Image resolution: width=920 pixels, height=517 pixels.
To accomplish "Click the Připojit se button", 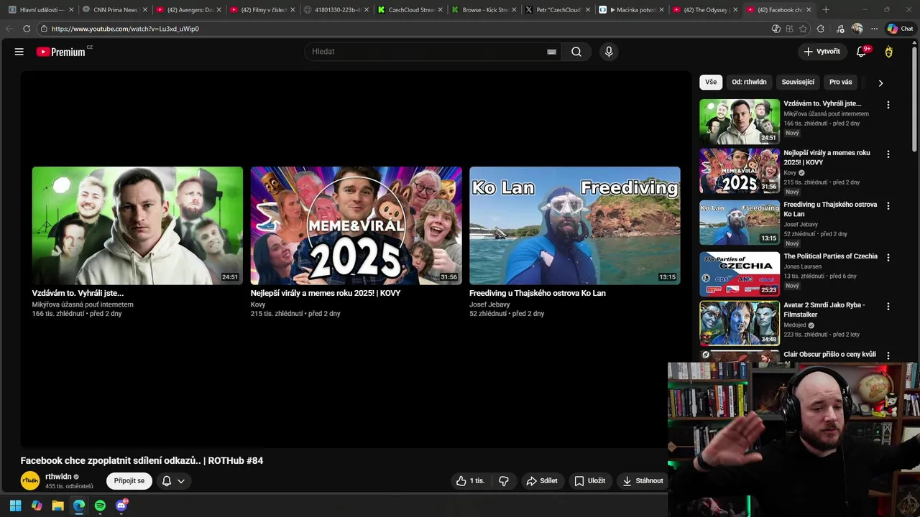I will pyautogui.click(x=129, y=481).
